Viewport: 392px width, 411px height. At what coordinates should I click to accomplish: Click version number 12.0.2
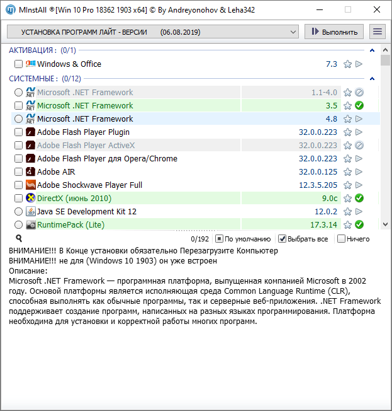[326, 212]
